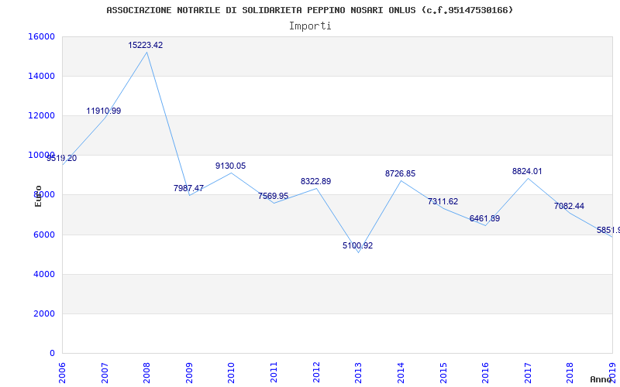Select data label 9519.20
This screenshot has height=387, width=620.
[62, 159]
